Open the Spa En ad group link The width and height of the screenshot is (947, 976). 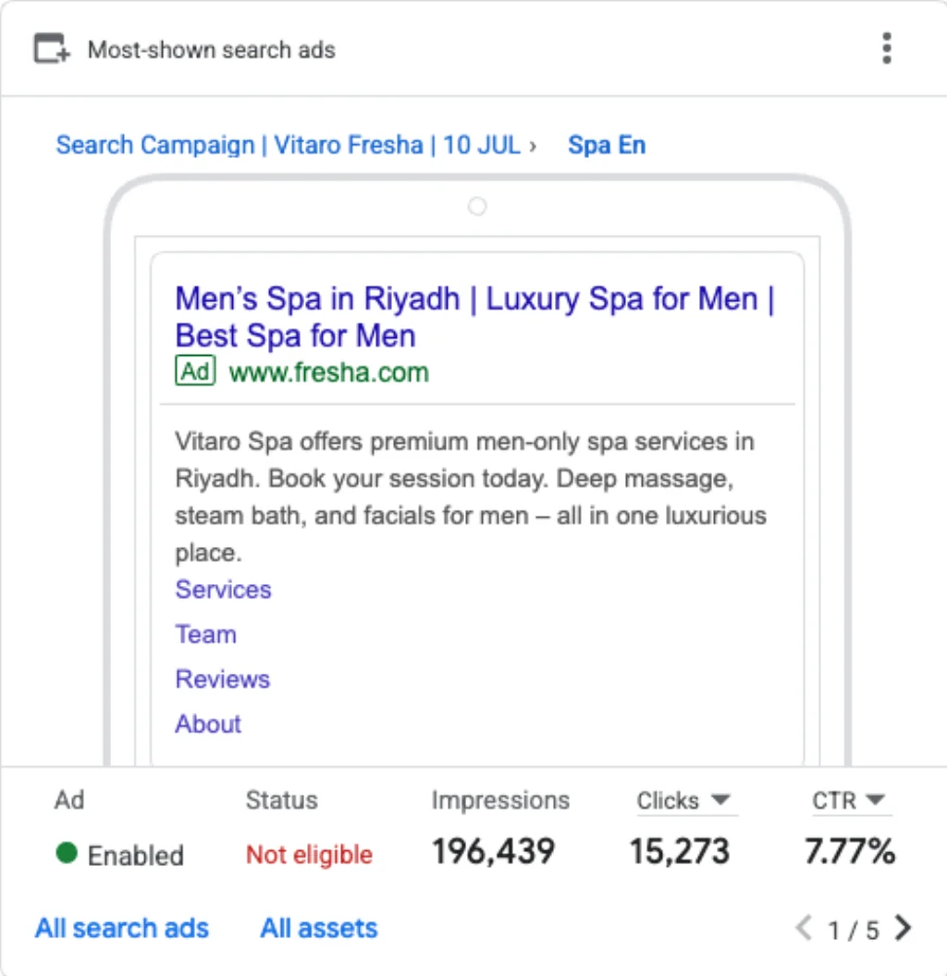(607, 145)
